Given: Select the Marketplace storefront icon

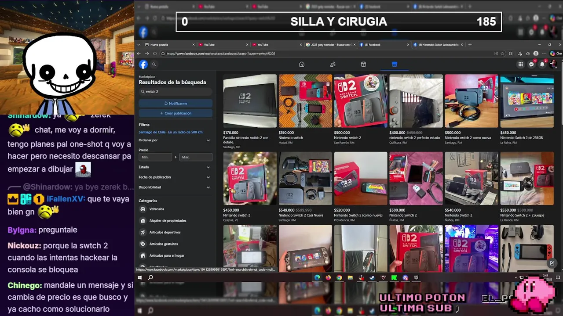Looking at the screenshot, I should [394, 65].
